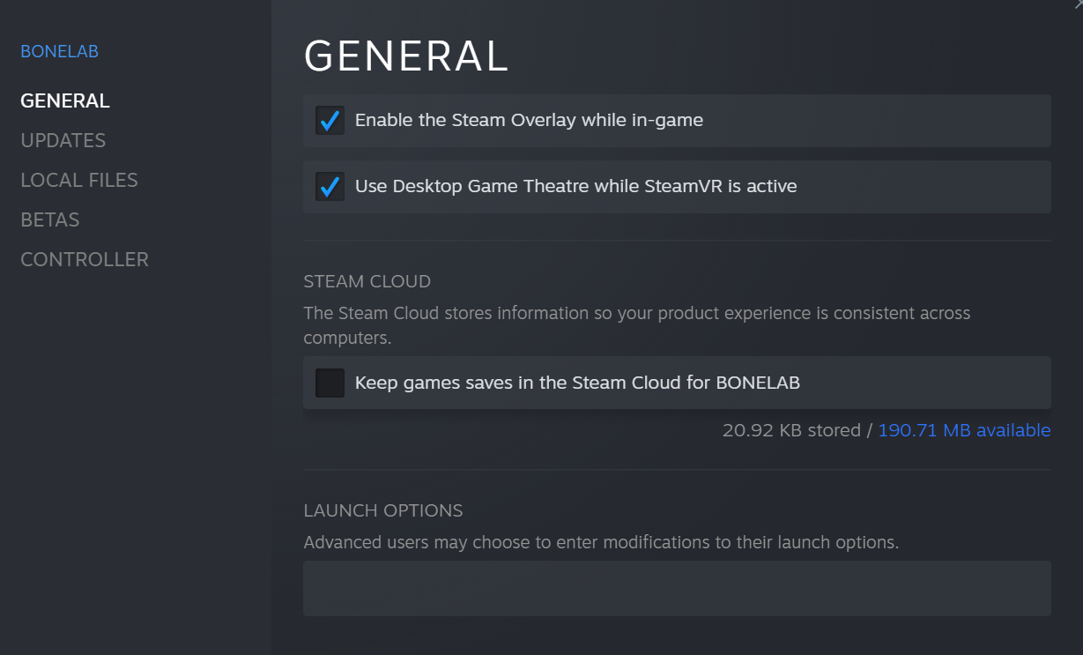Click the '20.92 KB stored' text
Screen dimensions: 1083x655
point(791,430)
